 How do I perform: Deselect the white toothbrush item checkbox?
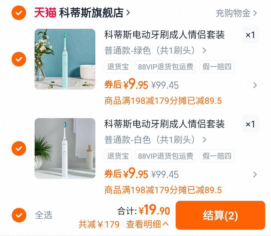(x=19, y=148)
